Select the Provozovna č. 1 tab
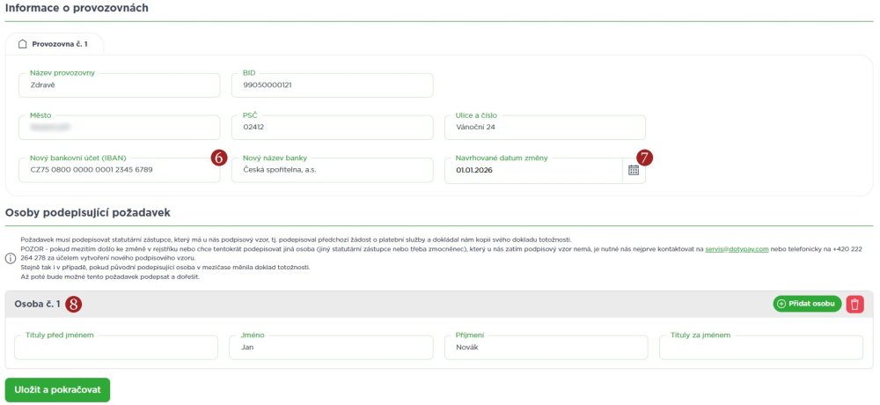This screenshot has height=405, width=880. tap(54, 43)
